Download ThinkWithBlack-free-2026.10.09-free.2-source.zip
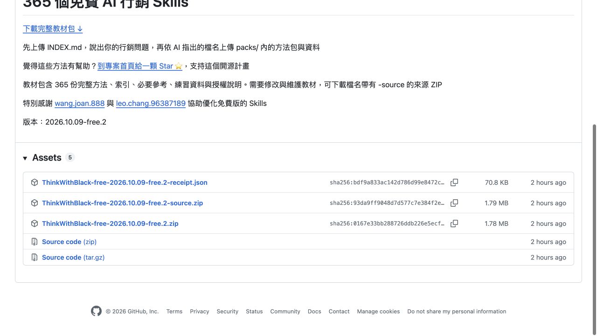This screenshot has height=336, width=597. (x=122, y=203)
